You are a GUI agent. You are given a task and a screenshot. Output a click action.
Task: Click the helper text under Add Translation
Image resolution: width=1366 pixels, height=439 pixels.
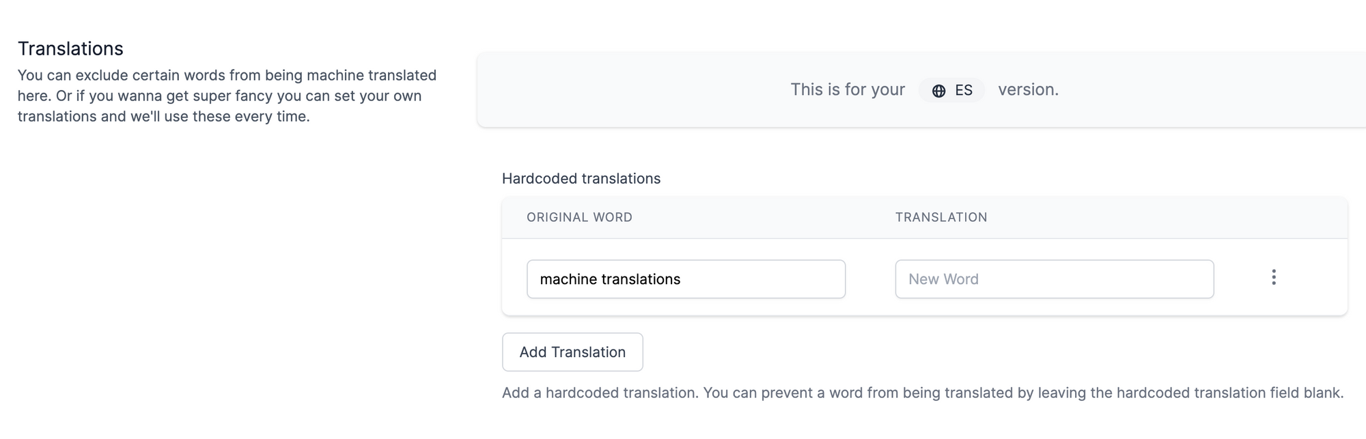click(922, 393)
